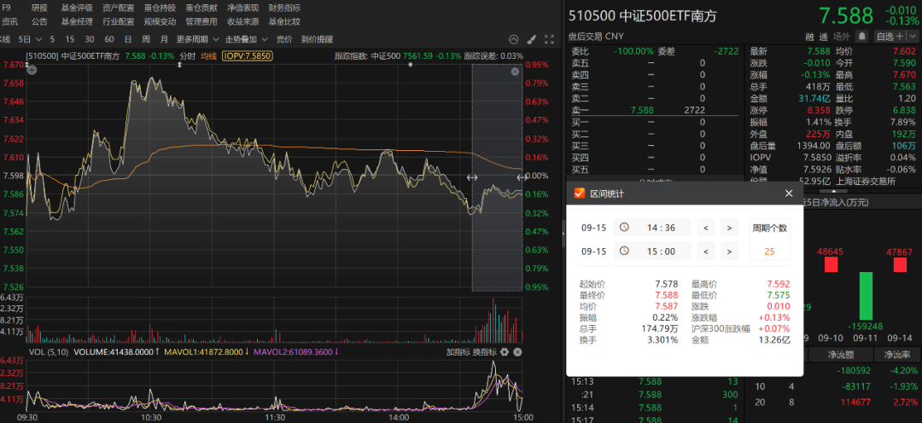Click the 融 margin trading tag
This screenshot has height=423, width=922.
coord(809,37)
